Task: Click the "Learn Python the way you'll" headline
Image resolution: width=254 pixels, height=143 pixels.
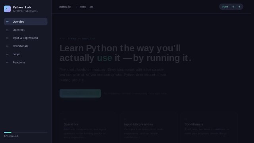Action: [x=120, y=48]
